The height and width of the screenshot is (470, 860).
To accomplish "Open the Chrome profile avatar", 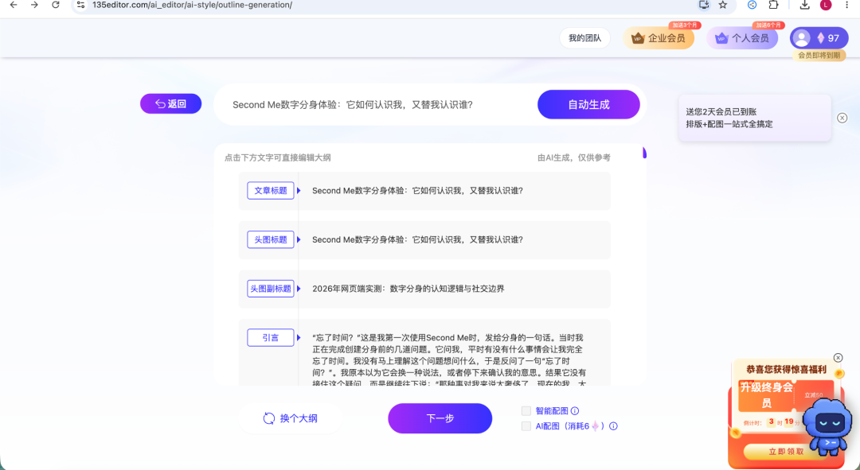I will point(826,5).
